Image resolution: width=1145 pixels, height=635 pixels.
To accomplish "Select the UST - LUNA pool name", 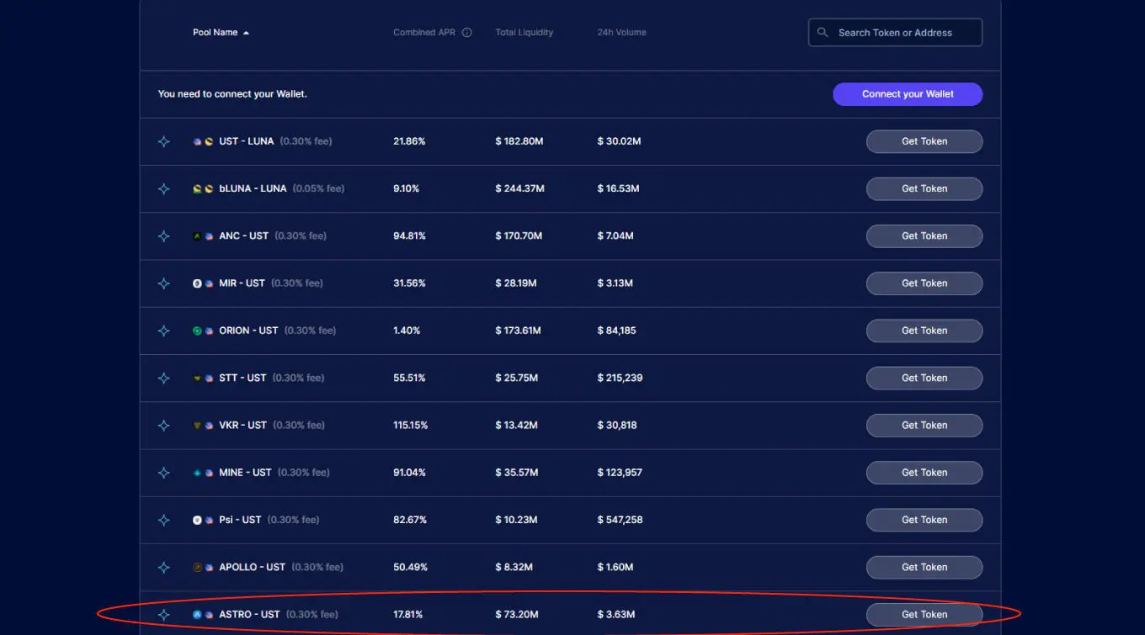I will (247, 141).
